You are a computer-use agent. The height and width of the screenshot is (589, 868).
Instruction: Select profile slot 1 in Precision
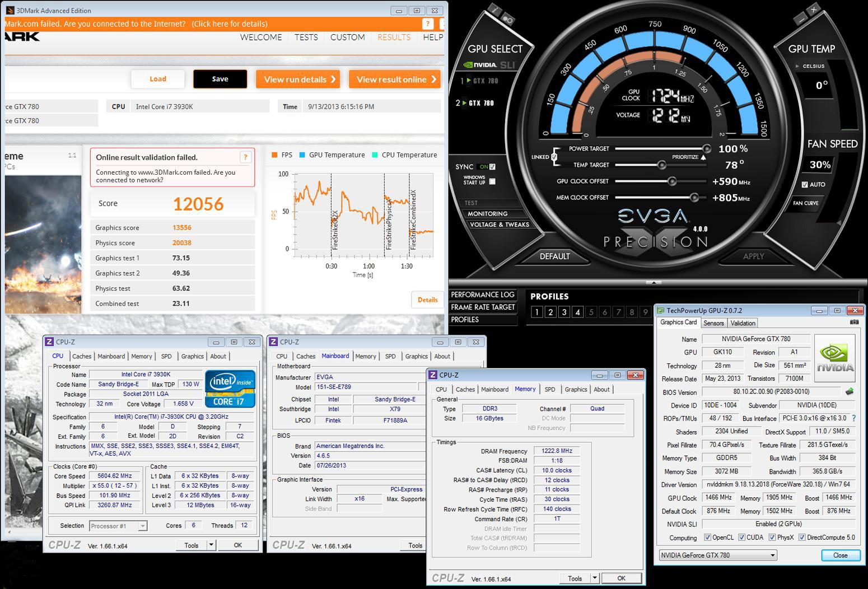pos(536,312)
